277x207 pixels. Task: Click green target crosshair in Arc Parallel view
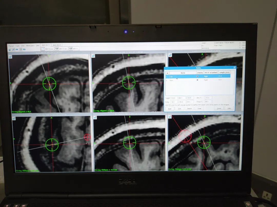(130, 143)
